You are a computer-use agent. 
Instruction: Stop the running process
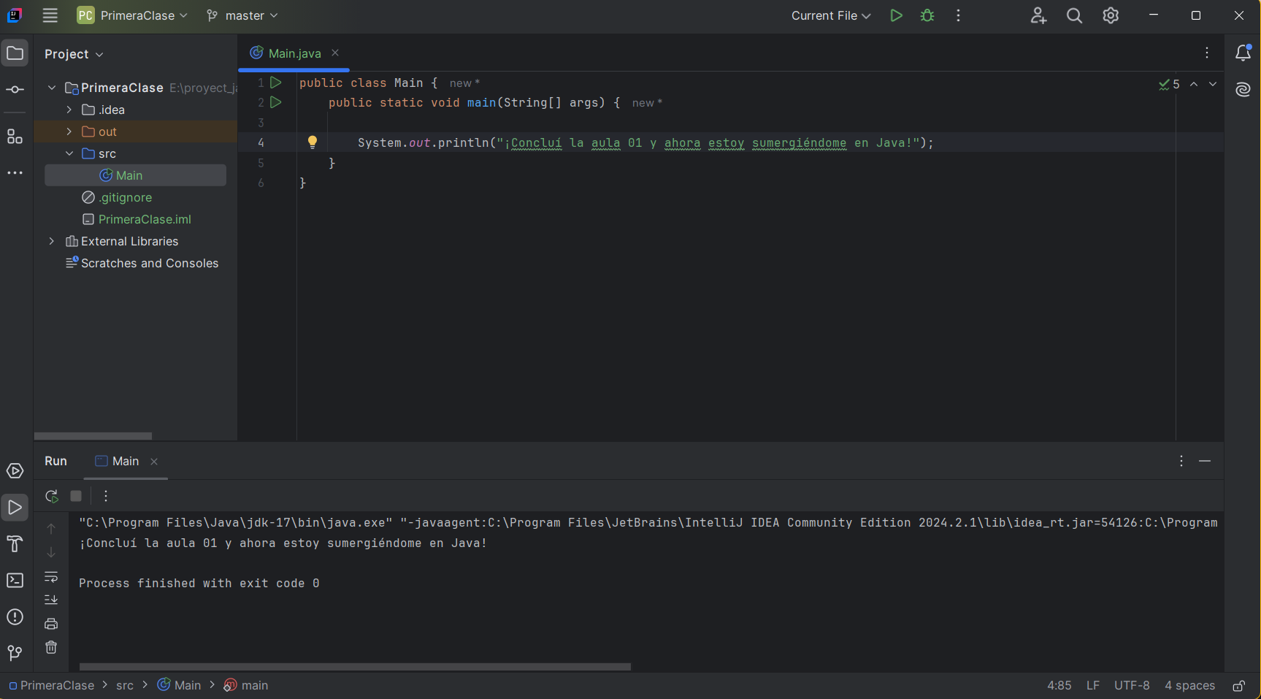[76, 496]
